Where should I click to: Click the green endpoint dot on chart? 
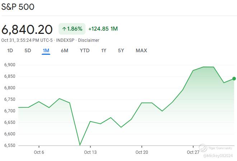pyautogui.click(x=234, y=79)
